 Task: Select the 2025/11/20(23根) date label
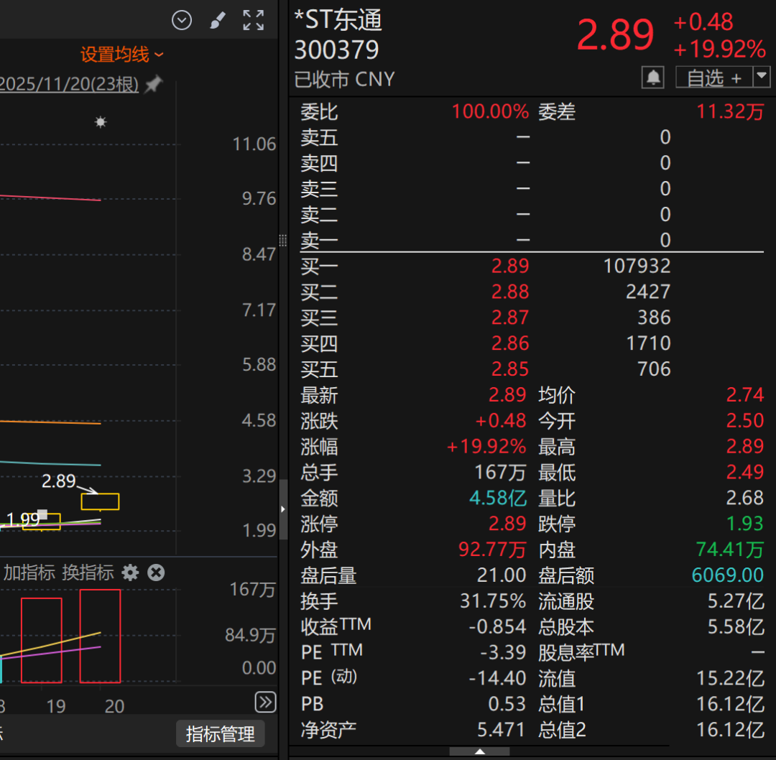pyautogui.click(x=69, y=84)
